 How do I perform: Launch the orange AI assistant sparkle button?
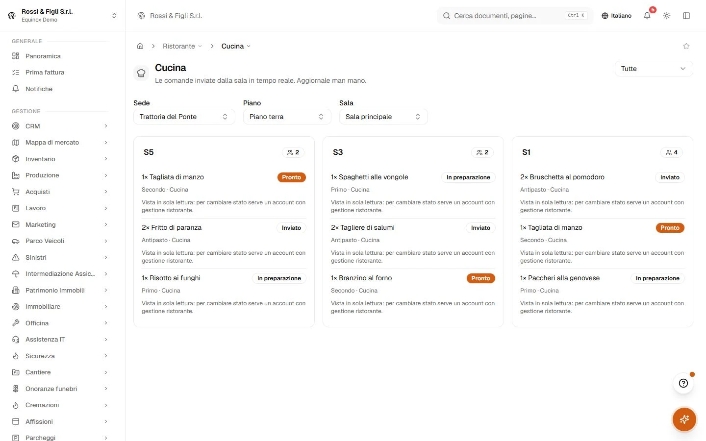pos(684,419)
